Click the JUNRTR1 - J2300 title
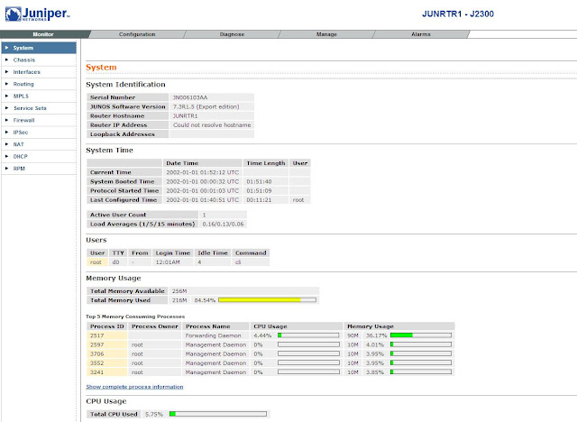 458,14
